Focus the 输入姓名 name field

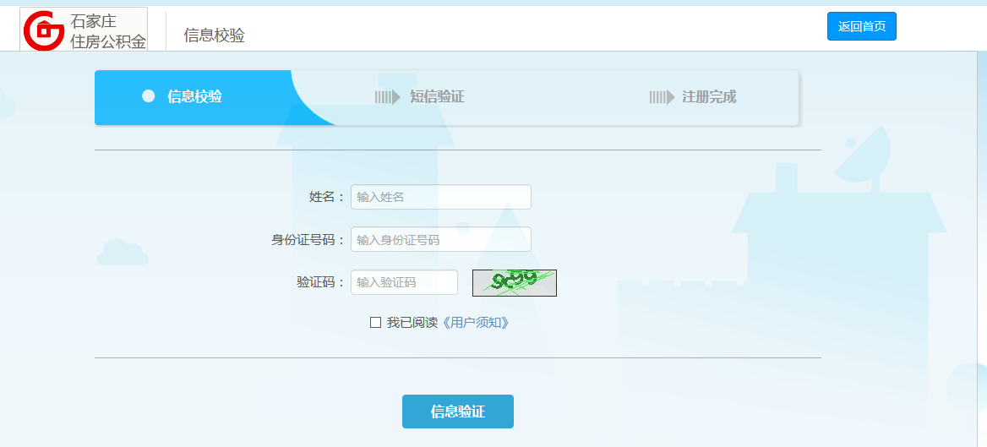(x=440, y=197)
